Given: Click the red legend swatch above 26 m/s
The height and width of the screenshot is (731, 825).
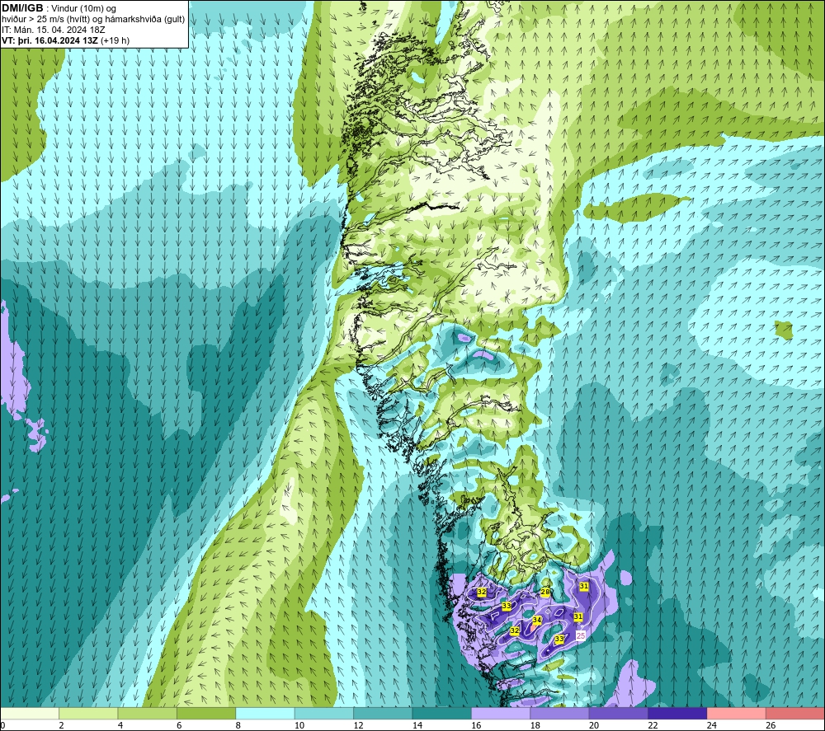Looking at the screenshot, I should tap(795, 714).
